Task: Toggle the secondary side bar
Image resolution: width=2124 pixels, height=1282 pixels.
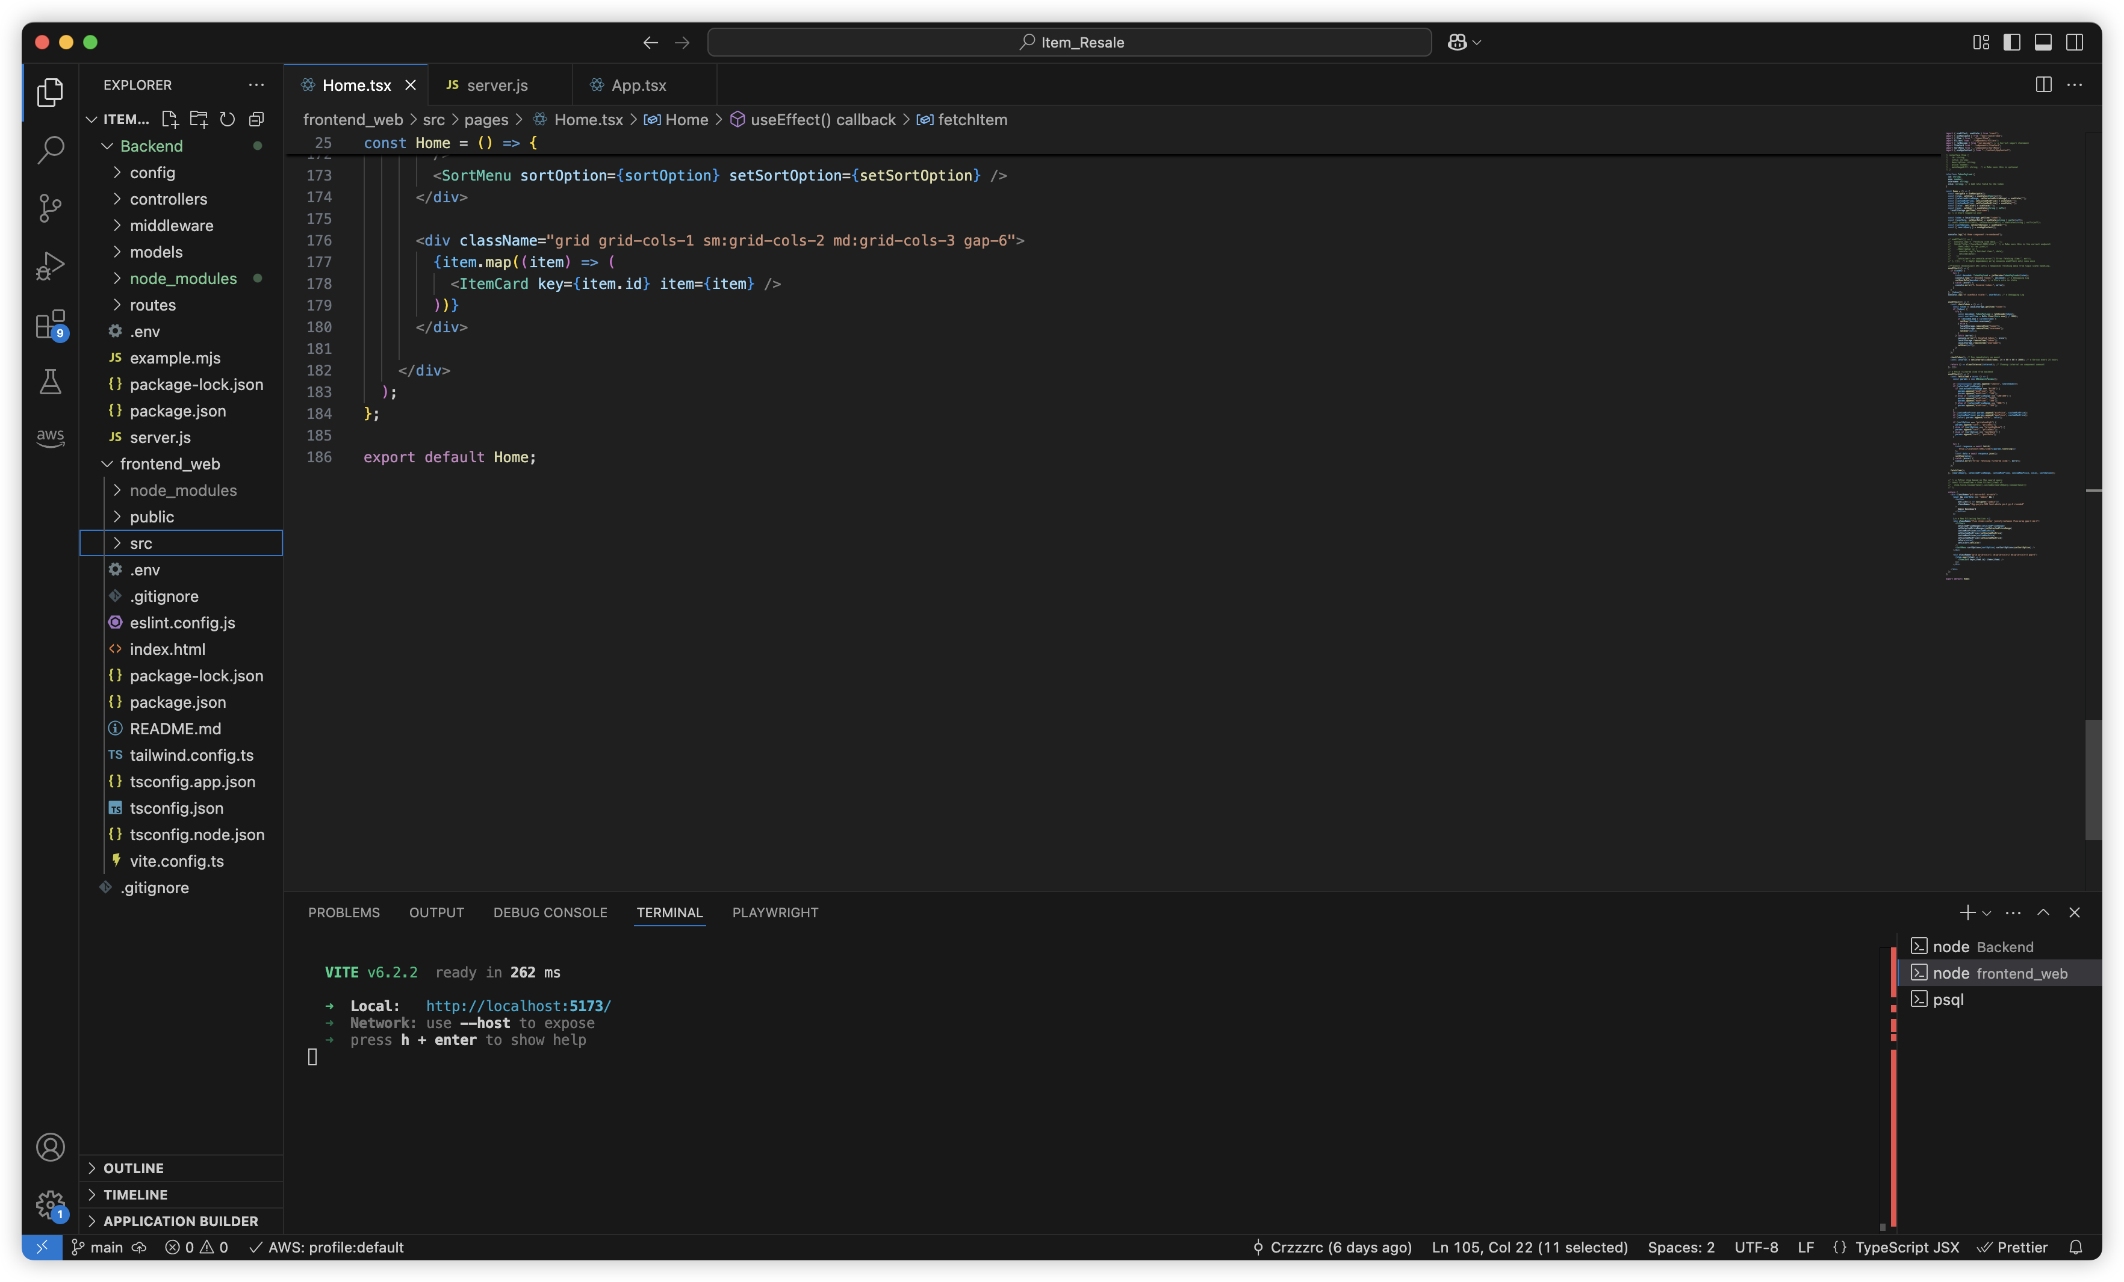Action: coord(2074,42)
